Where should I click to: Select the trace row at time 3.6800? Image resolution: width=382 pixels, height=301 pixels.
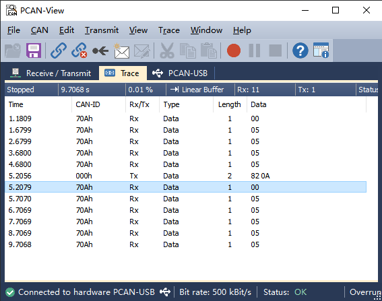pos(185,153)
